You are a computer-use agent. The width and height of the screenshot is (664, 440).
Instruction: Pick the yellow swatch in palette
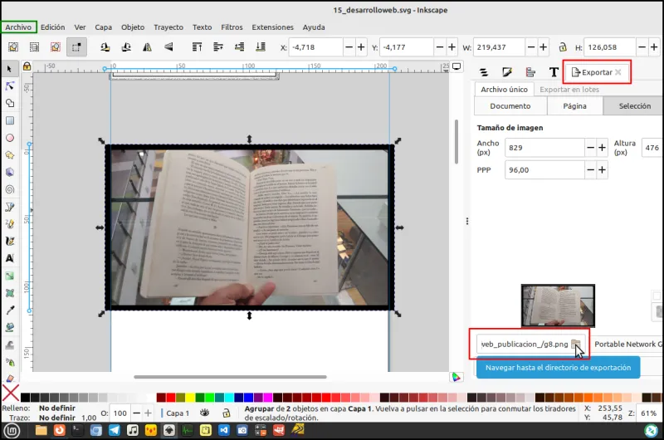point(190,397)
